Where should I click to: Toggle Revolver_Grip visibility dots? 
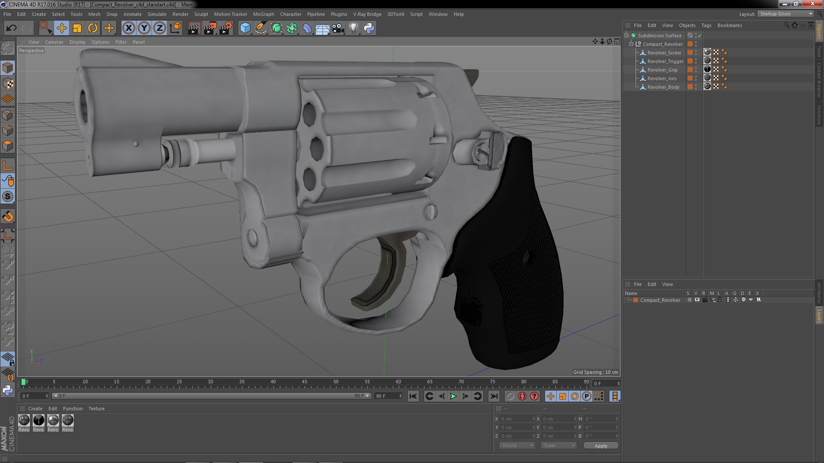696,70
